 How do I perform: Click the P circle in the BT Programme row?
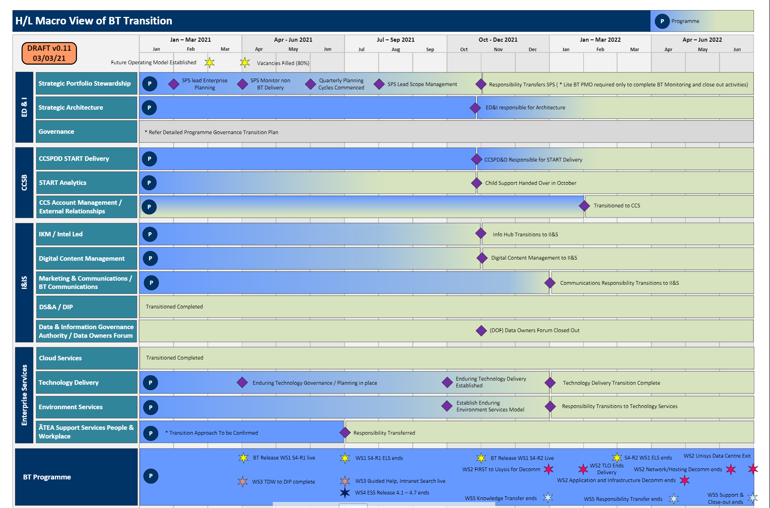coord(151,476)
